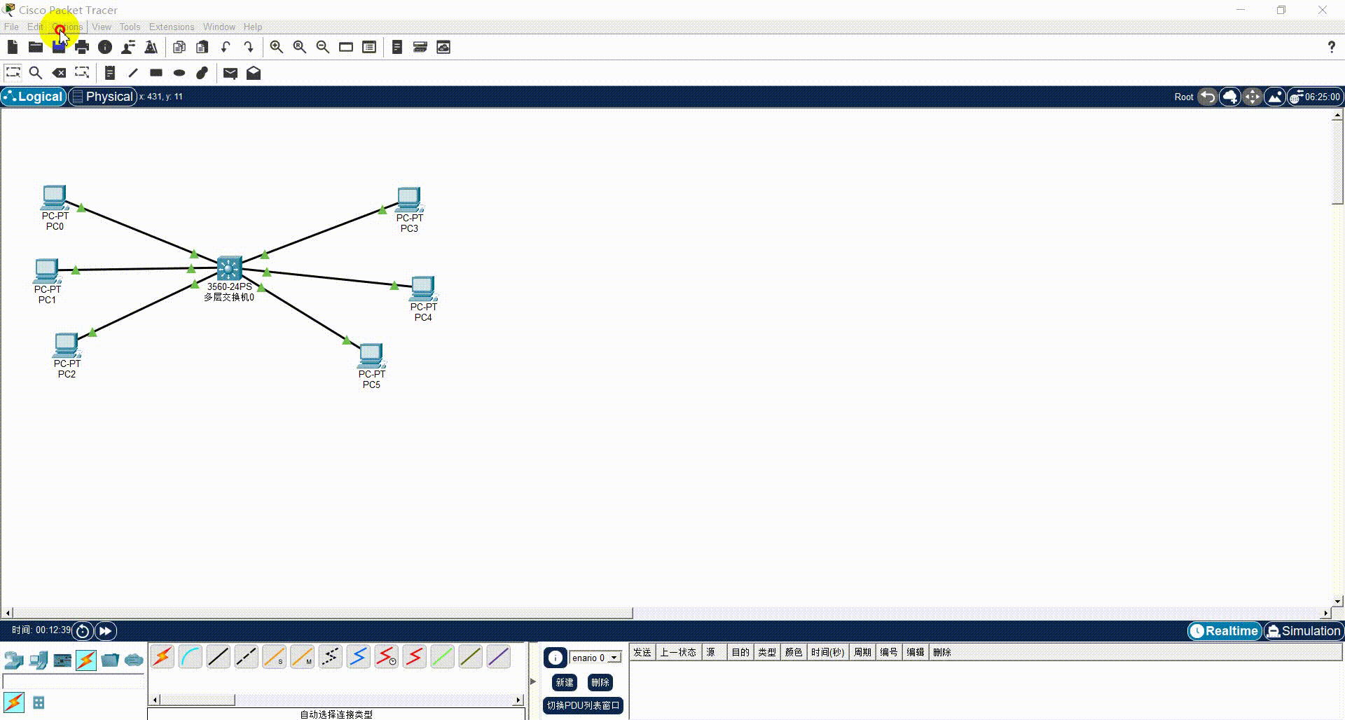Viewport: 1345px width, 720px height.
Task: Switch to Realtime mode
Action: [x=1225, y=631]
